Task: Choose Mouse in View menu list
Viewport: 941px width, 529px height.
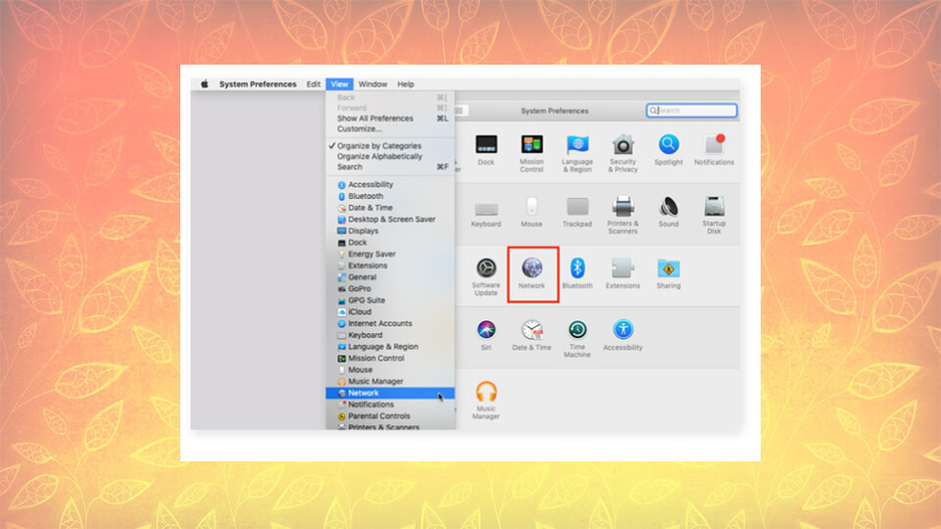Action: coord(390,370)
